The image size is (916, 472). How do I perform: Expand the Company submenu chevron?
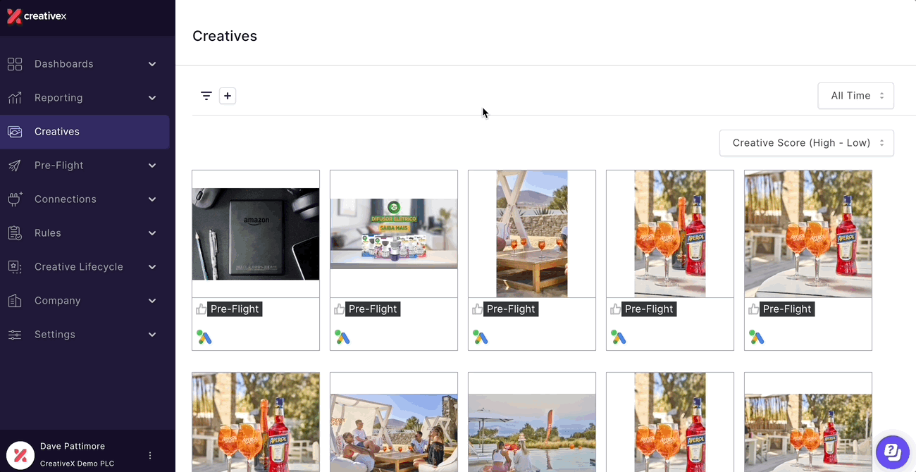pos(152,301)
